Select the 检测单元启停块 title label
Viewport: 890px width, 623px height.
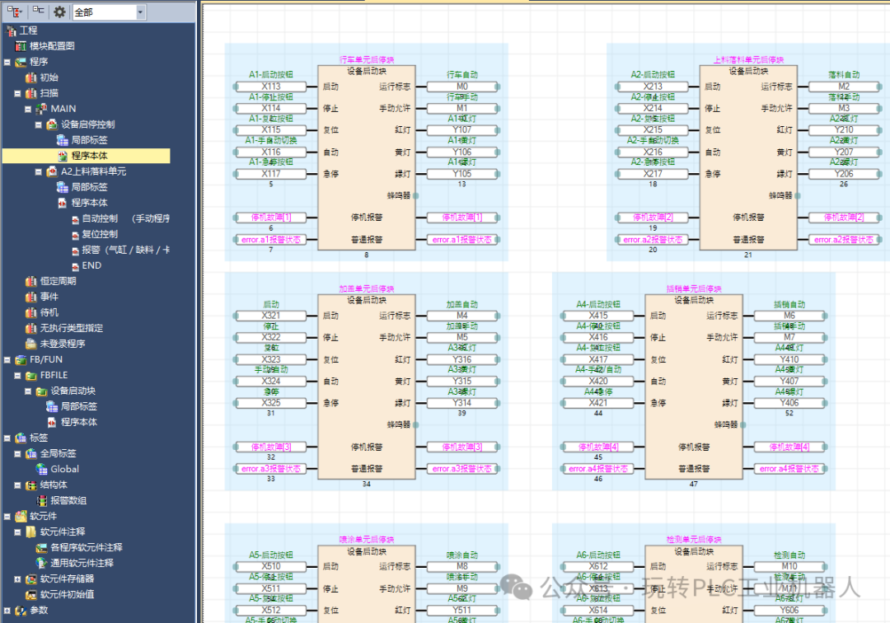click(694, 540)
